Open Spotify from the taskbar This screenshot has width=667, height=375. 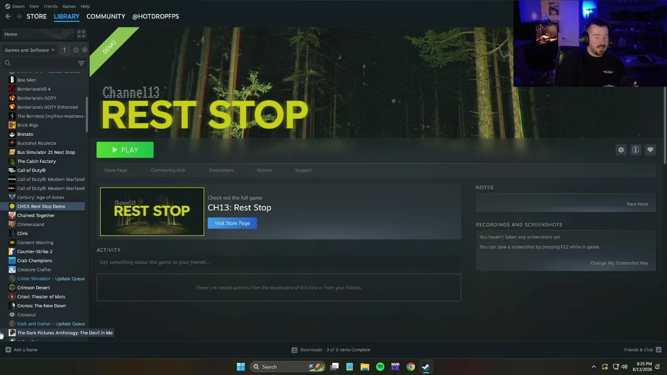[380, 367]
